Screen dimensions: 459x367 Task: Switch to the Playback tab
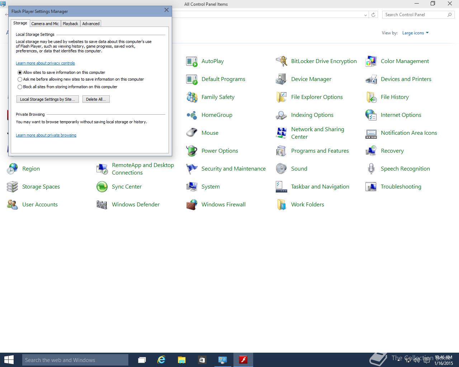tap(70, 24)
